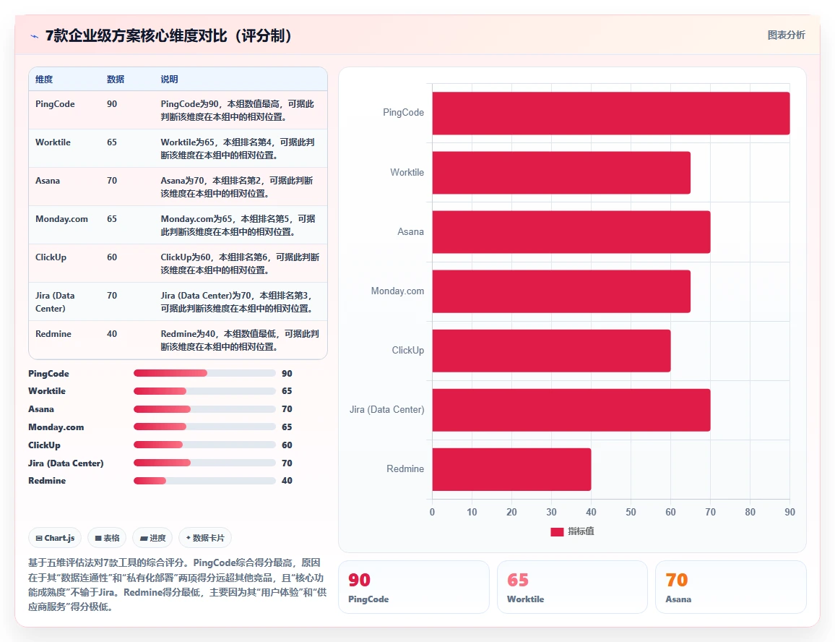Viewport: 835px width, 642px height.
Task: Click the PingCode progress bar
Action: click(204, 373)
